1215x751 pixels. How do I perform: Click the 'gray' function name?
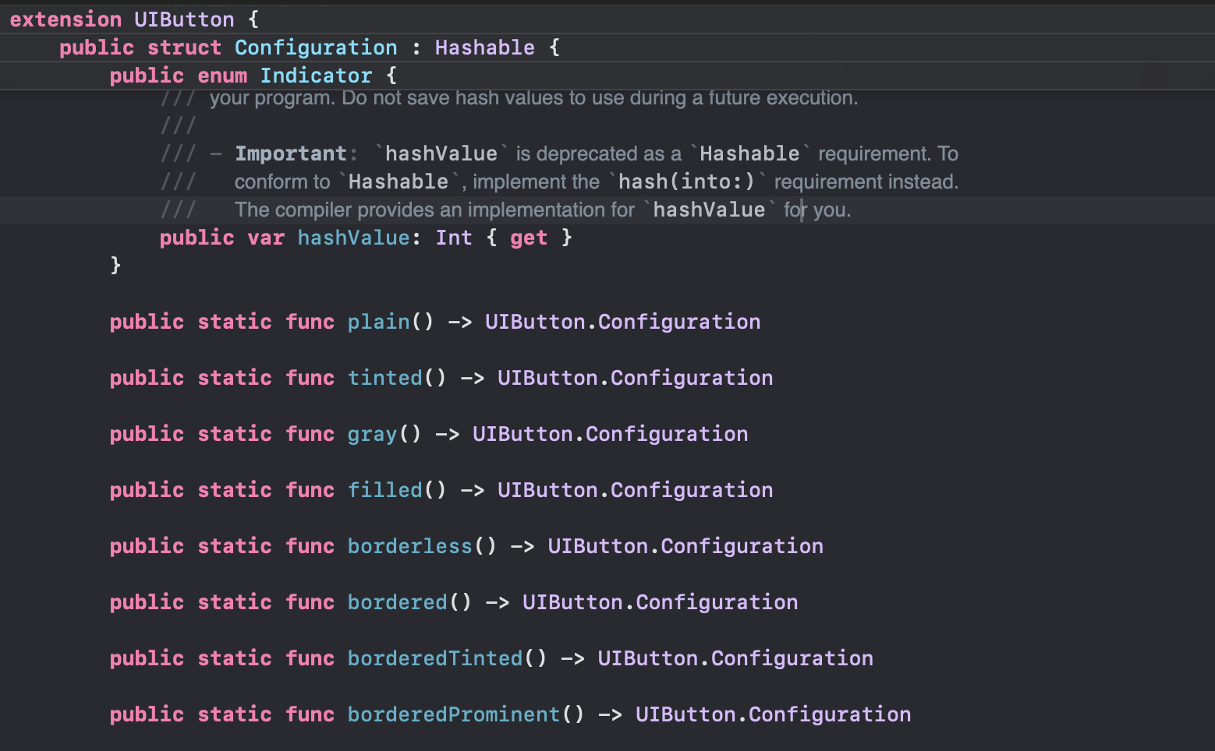pyautogui.click(x=373, y=434)
